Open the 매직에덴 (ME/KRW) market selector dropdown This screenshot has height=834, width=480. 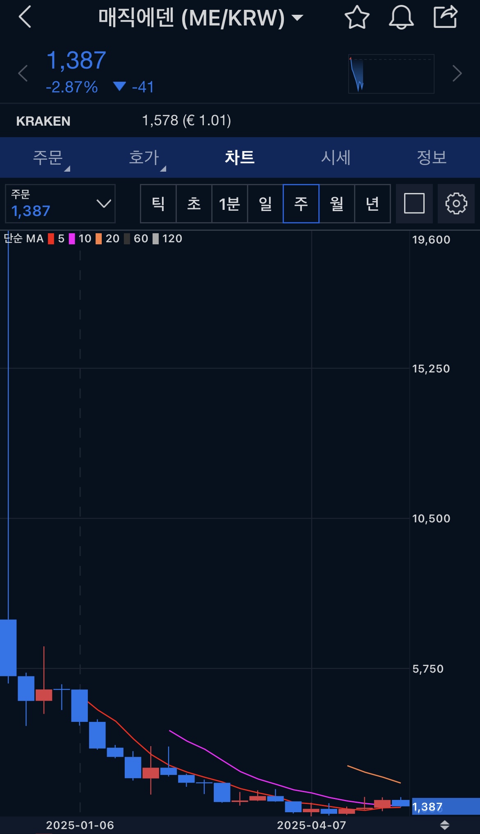click(x=201, y=18)
